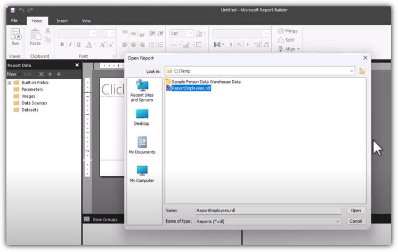Open the Items of type dropdown
Viewport: 398px width, 252px height.
coord(269,221)
